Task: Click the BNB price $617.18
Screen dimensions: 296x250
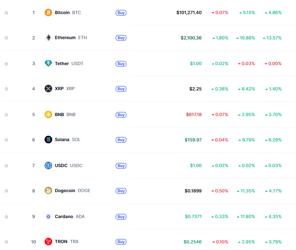Action: (x=194, y=115)
